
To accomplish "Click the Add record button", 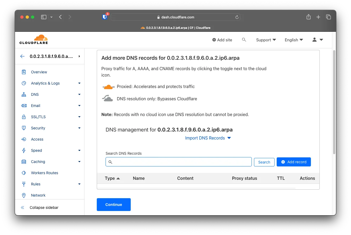I will click(x=294, y=162).
